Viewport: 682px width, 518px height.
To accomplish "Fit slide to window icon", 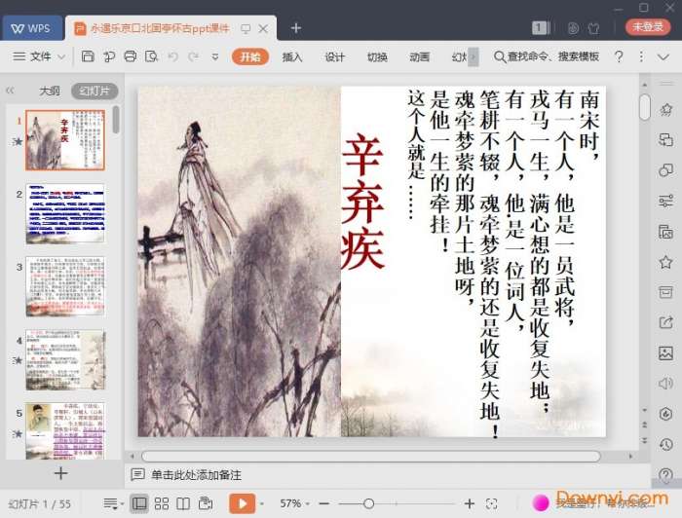I will tap(491, 504).
